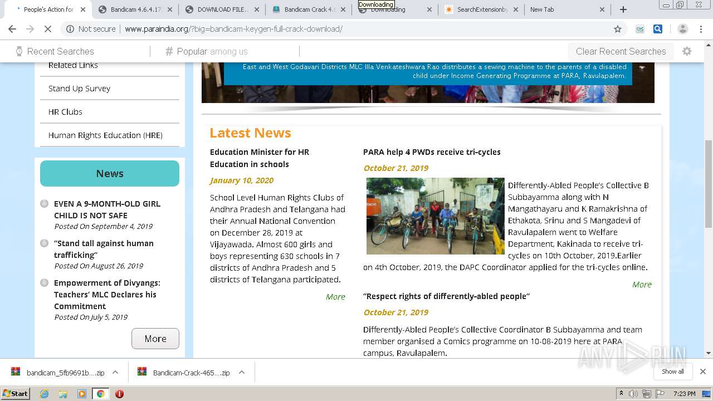
Task: Click Show all downloads button
Action: coord(673,371)
